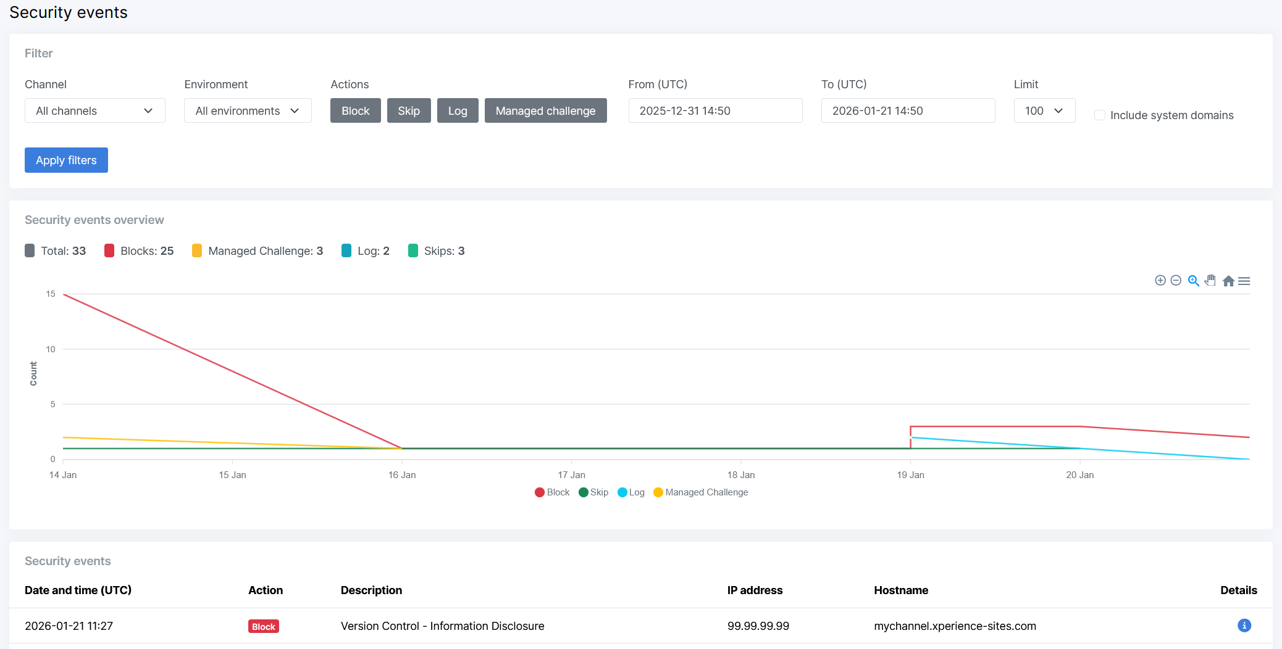Activate the selection zoom magnifier tool

[x=1193, y=280]
